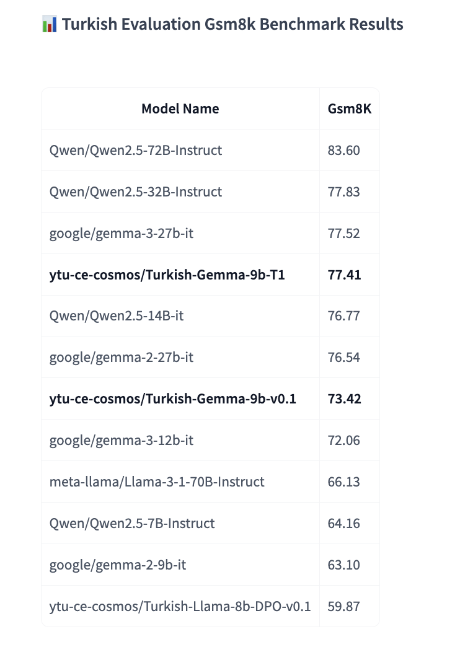
Task: Click the Qwen/Qwen2.5-14B-it model cell
Action: click(117, 316)
